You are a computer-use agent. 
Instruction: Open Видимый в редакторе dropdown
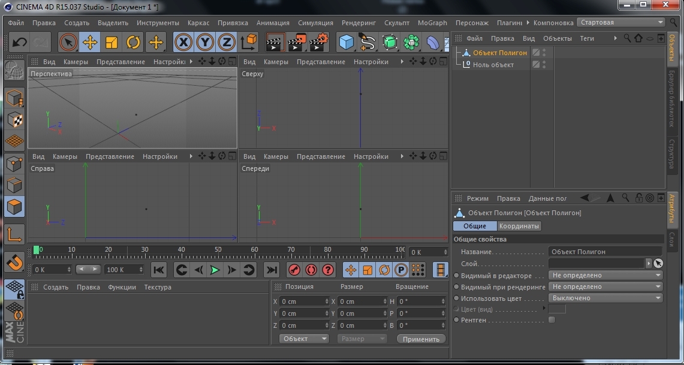click(605, 275)
